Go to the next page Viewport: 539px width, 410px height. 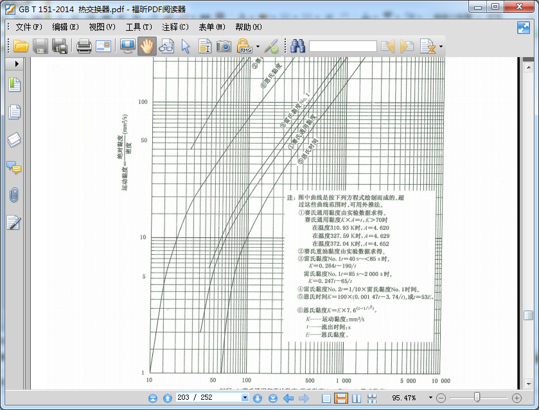pos(258,398)
